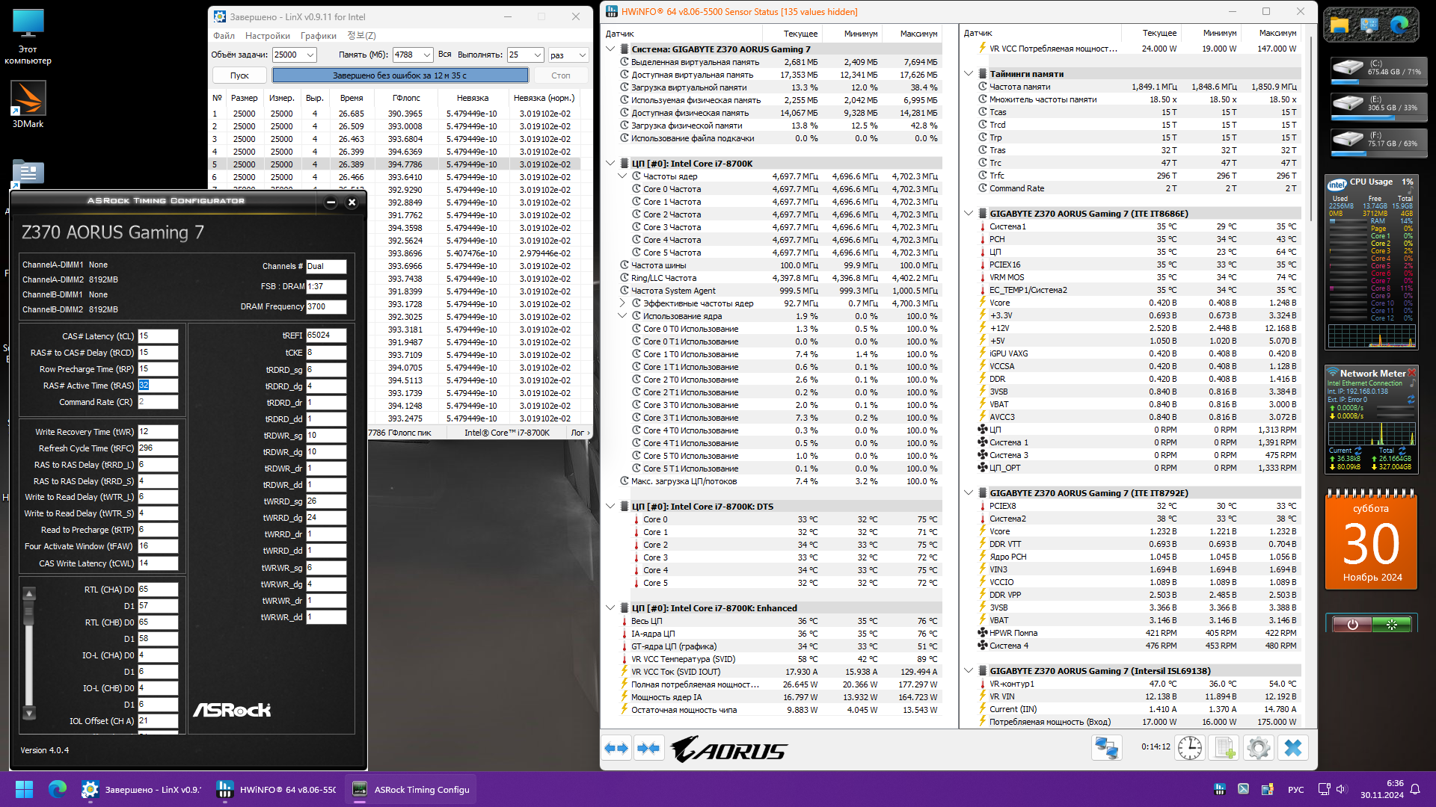Click the expand columns arrows icon in HWiNFO
Screen dimensions: 1436x807
(x=616, y=748)
